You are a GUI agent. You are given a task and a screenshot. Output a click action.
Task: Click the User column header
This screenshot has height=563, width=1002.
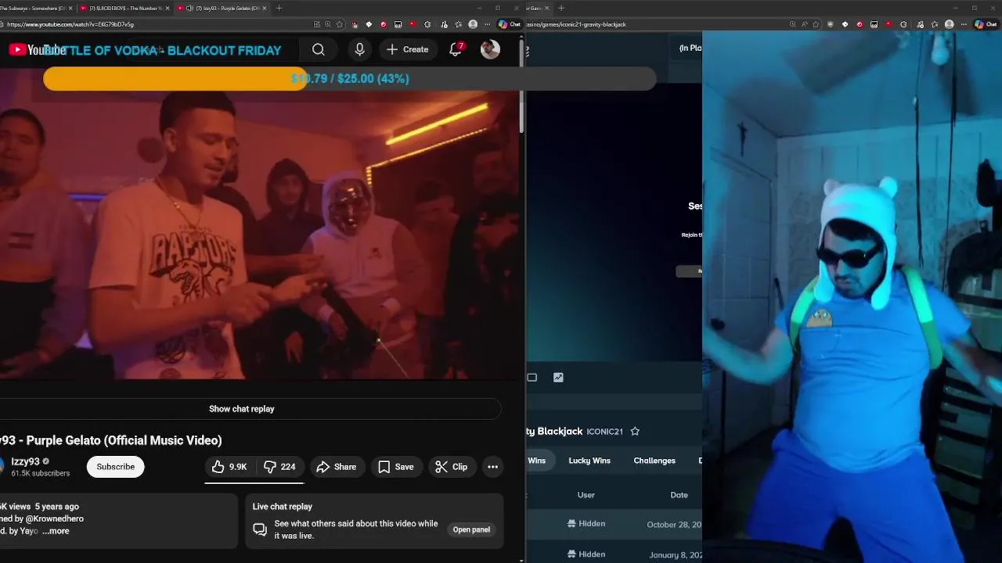[586, 495]
